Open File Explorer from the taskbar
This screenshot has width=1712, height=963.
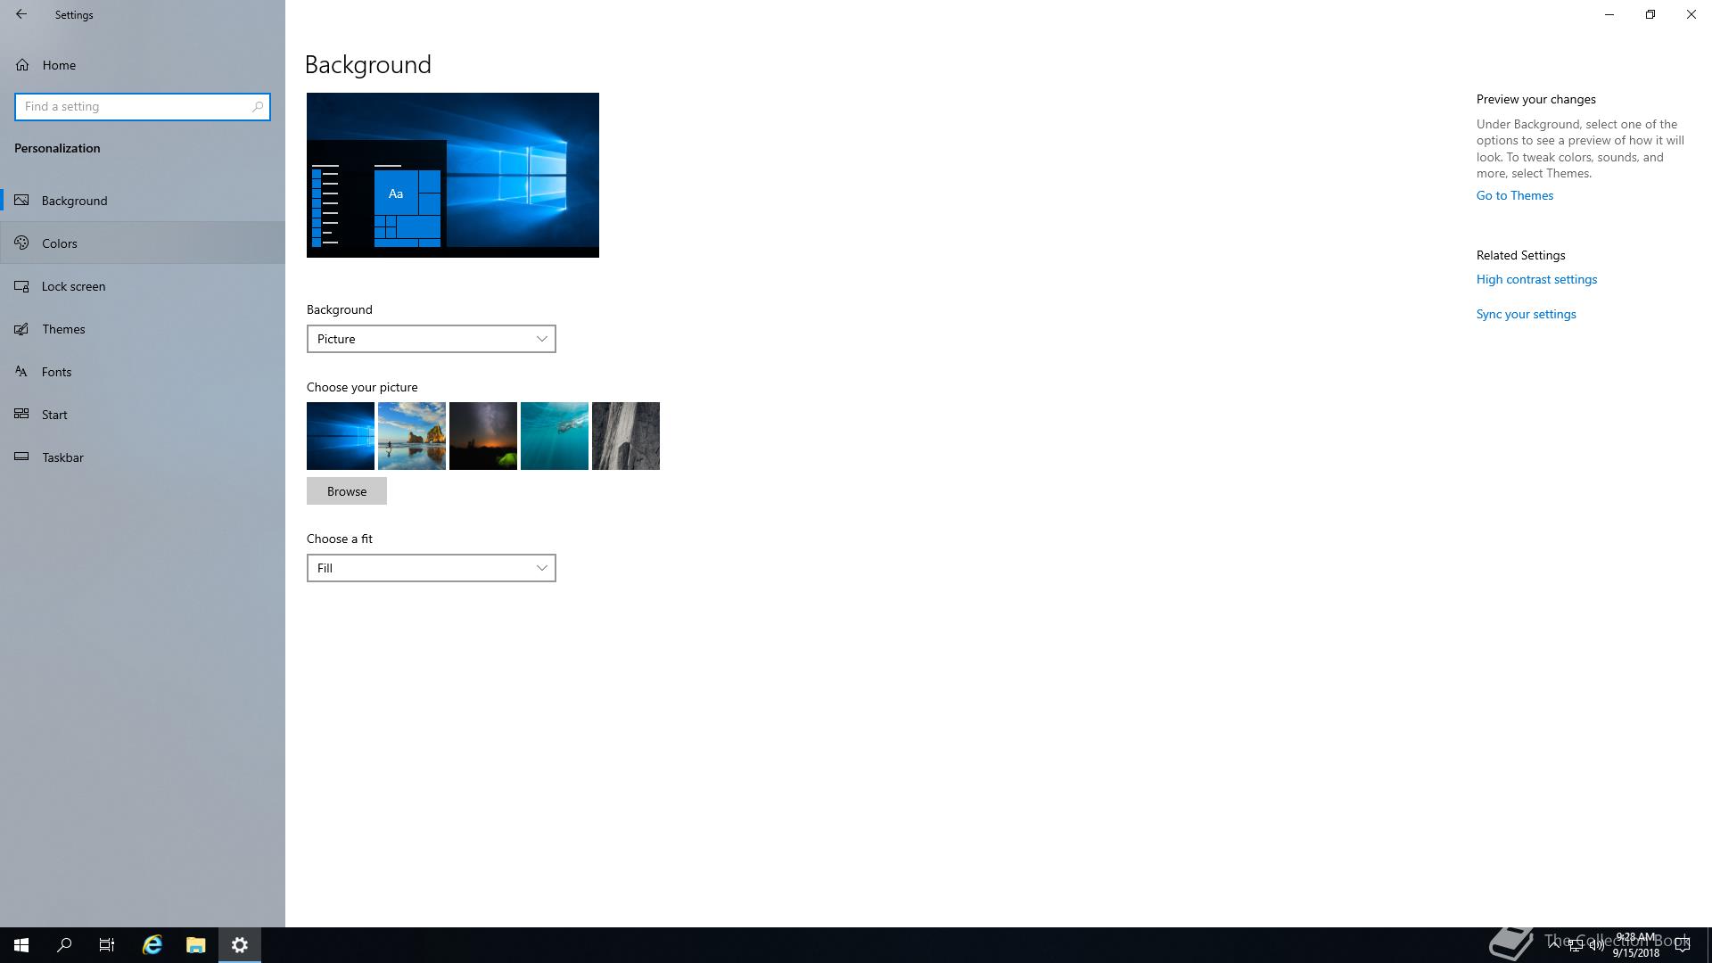pyautogui.click(x=195, y=945)
